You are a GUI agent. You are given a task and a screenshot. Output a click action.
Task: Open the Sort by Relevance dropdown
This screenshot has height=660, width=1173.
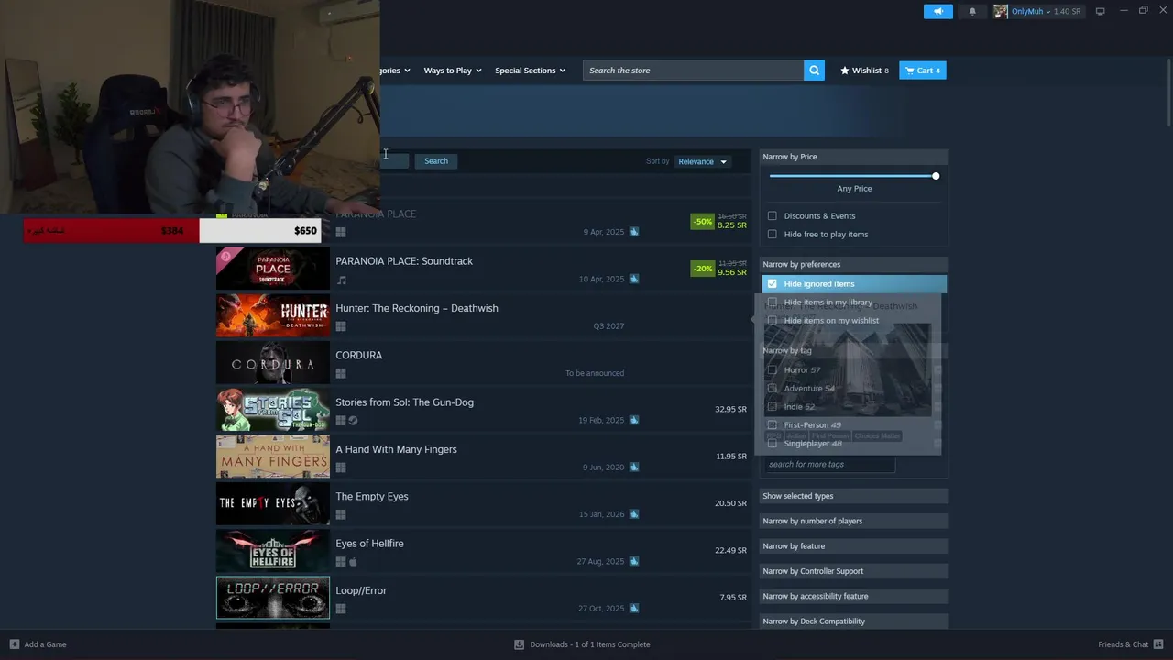[x=702, y=161]
